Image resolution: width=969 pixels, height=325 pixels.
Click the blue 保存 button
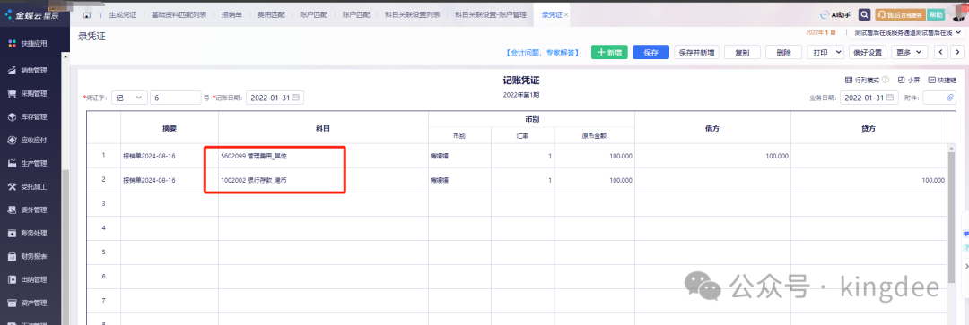[x=650, y=53]
